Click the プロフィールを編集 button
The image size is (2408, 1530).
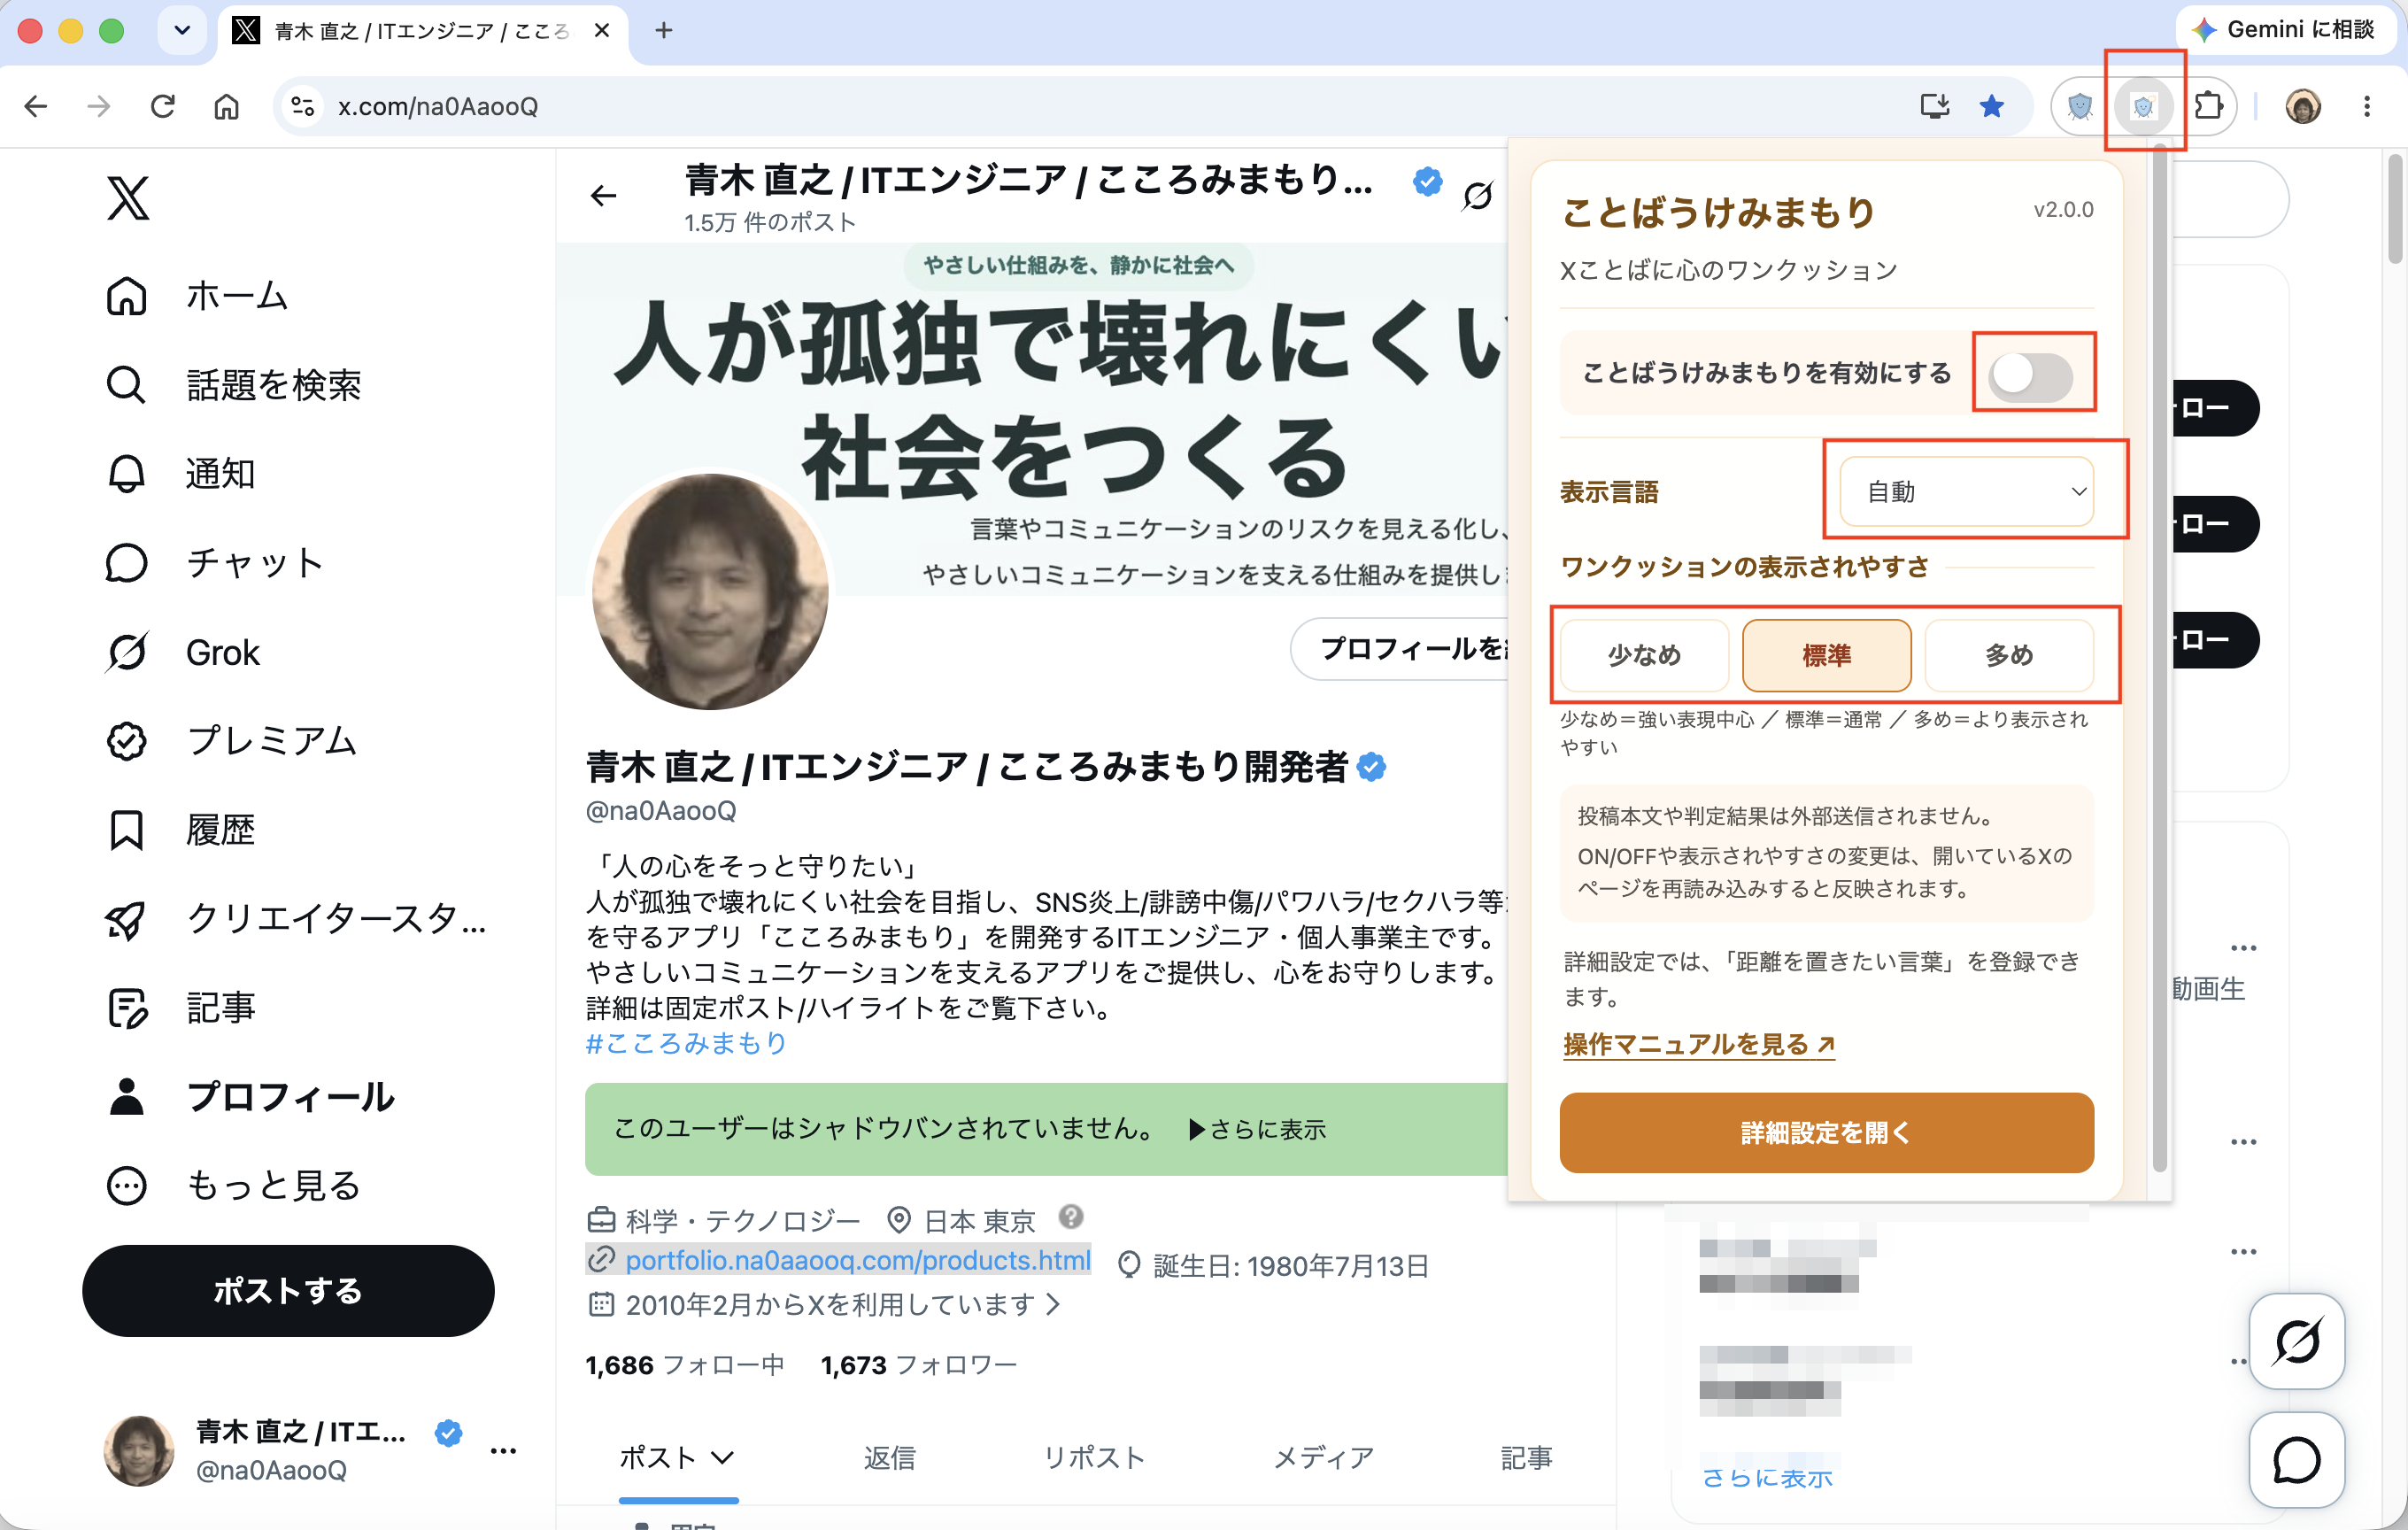click(x=1400, y=649)
